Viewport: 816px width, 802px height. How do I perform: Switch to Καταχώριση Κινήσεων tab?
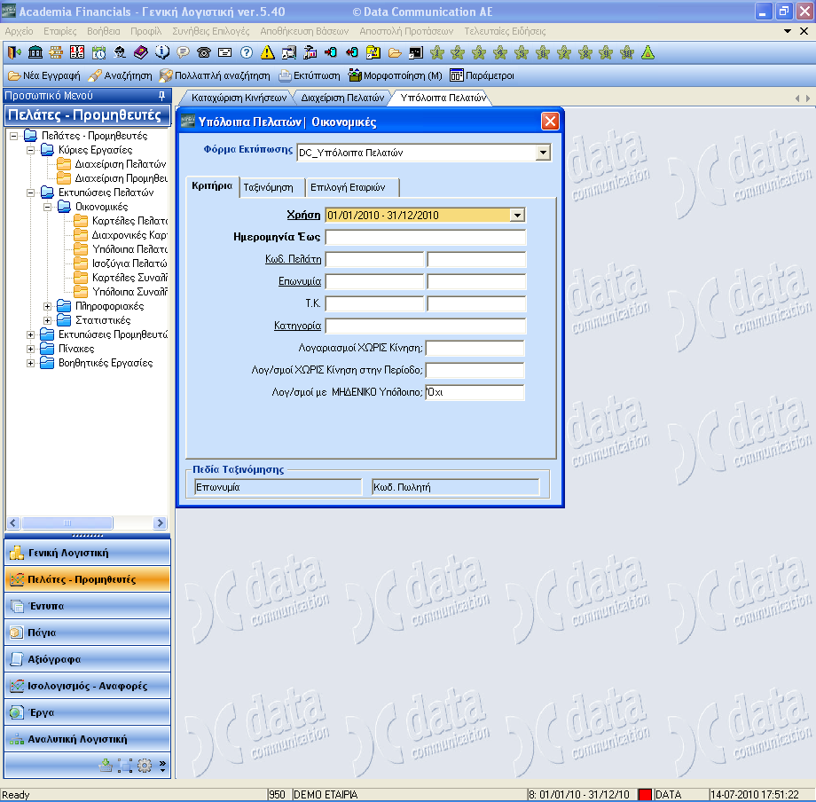tap(239, 98)
